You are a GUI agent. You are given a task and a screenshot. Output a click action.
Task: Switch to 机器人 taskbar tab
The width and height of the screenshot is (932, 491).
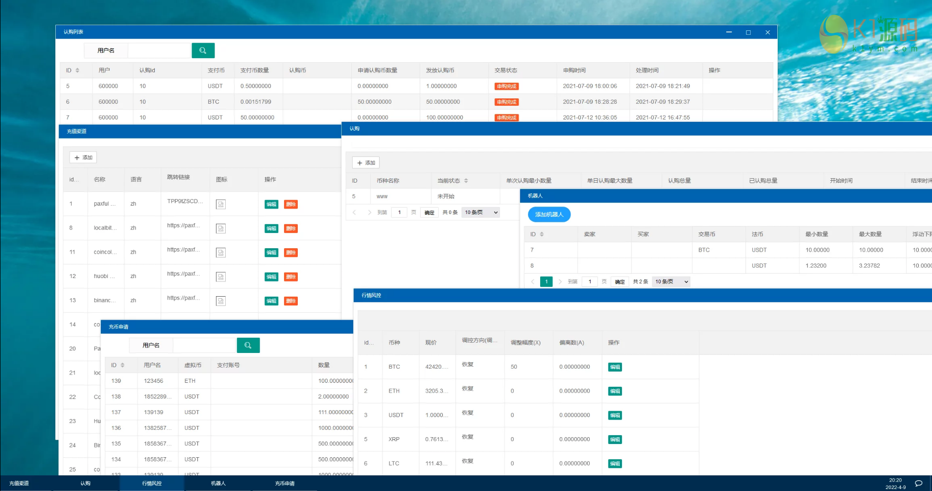[x=218, y=483]
